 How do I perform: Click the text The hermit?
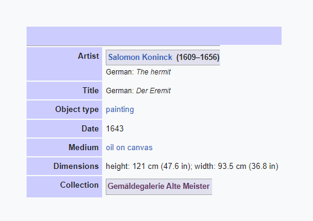153,72
